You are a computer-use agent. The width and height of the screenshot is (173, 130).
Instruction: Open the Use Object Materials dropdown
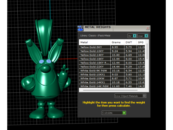(130, 96)
